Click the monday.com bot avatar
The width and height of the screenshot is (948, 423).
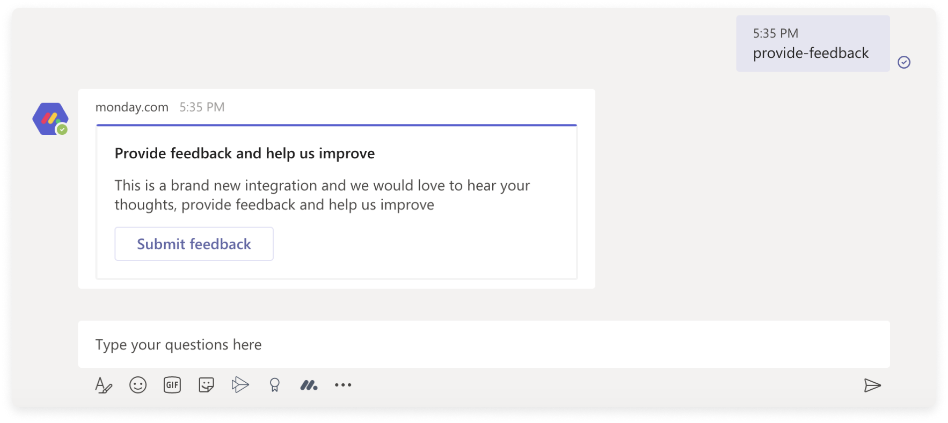click(x=50, y=119)
